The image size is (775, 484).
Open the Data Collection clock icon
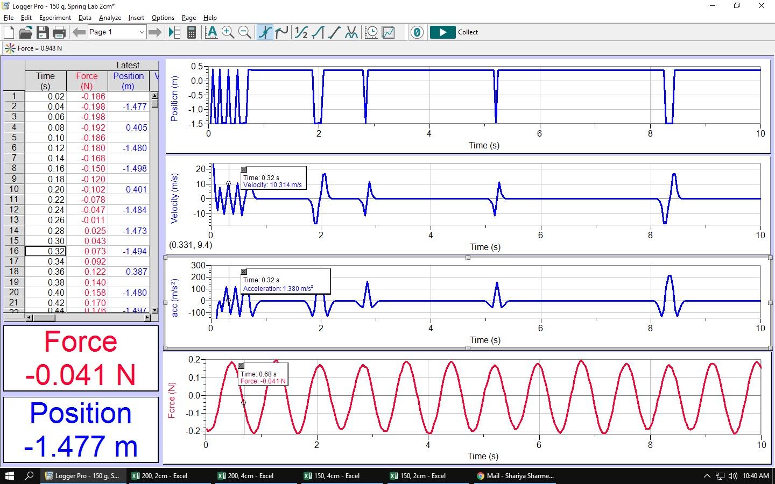pos(371,32)
